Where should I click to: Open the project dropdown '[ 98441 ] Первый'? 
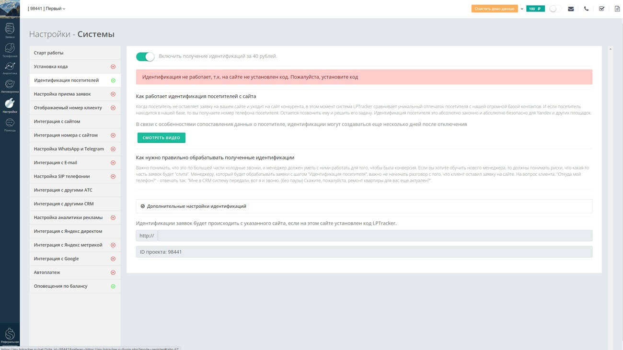pos(46,9)
